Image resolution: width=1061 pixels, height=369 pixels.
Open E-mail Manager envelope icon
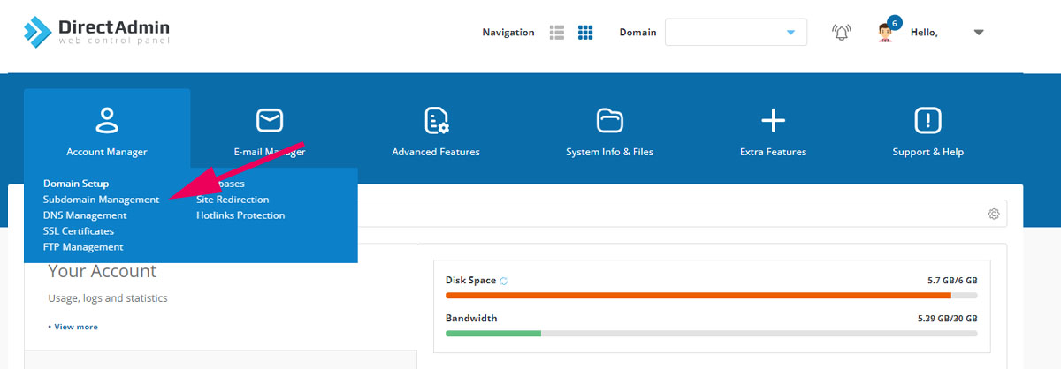click(269, 119)
